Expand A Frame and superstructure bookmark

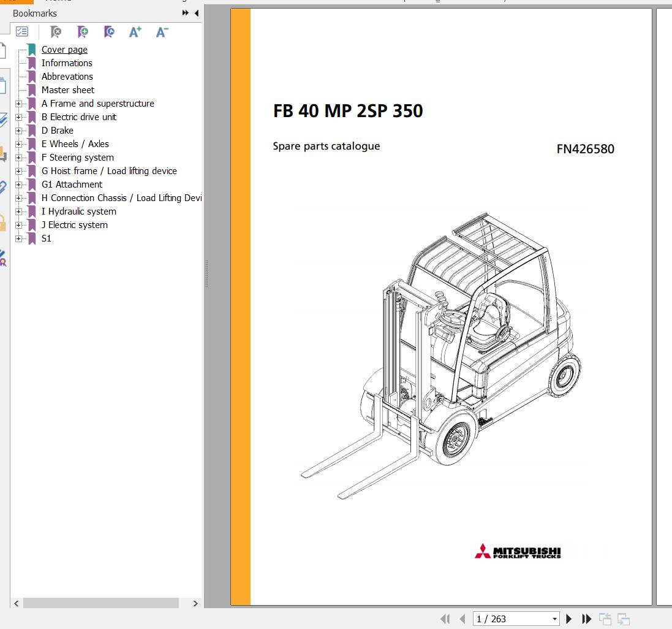pyautogui.click(x=18, y=104)
